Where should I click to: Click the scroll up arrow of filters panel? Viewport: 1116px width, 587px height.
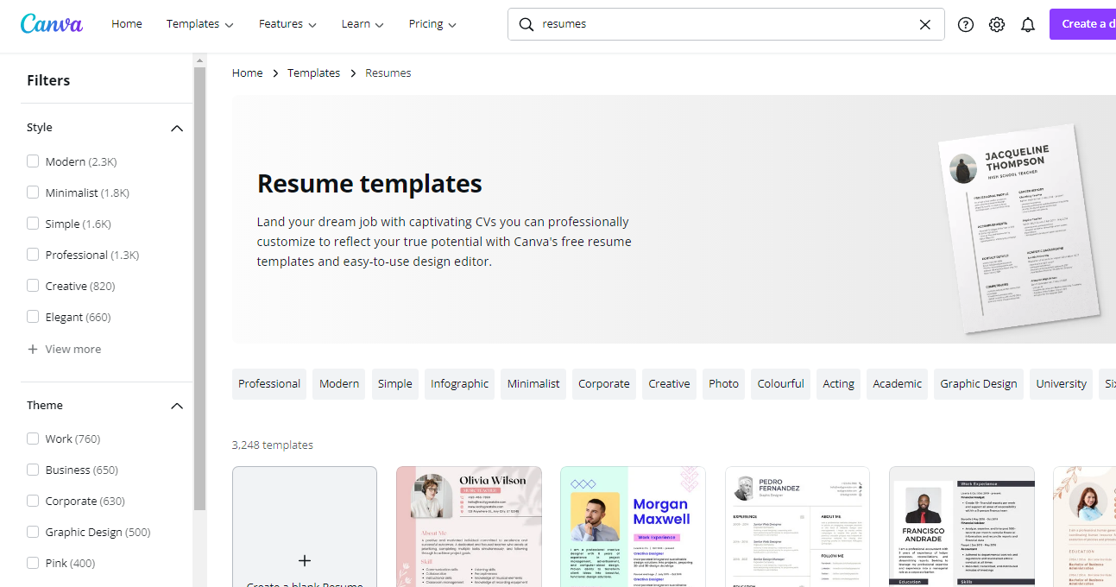199,60
